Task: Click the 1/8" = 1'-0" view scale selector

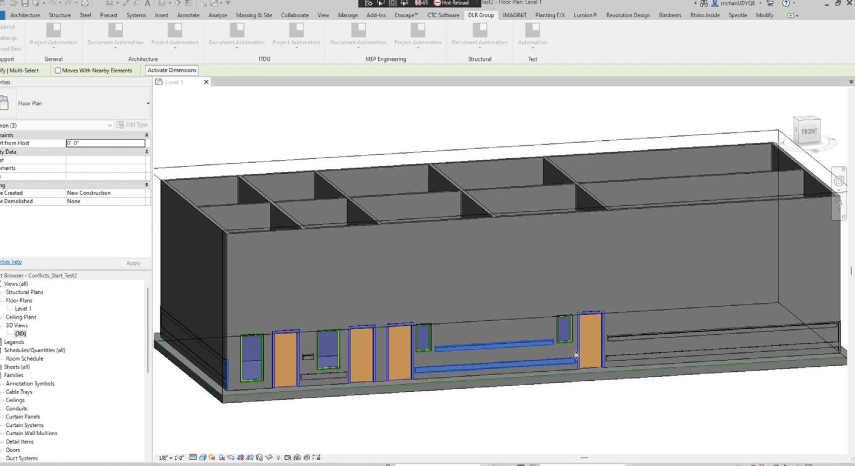Action: [172, 458]
